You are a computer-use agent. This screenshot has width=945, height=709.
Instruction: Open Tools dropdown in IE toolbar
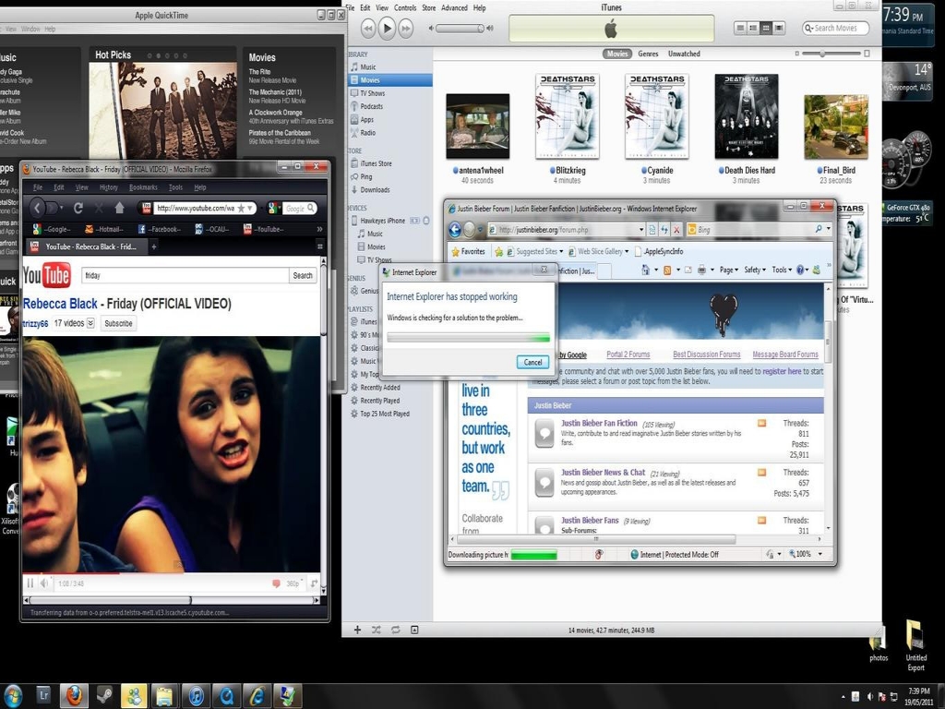coord(782,270)
